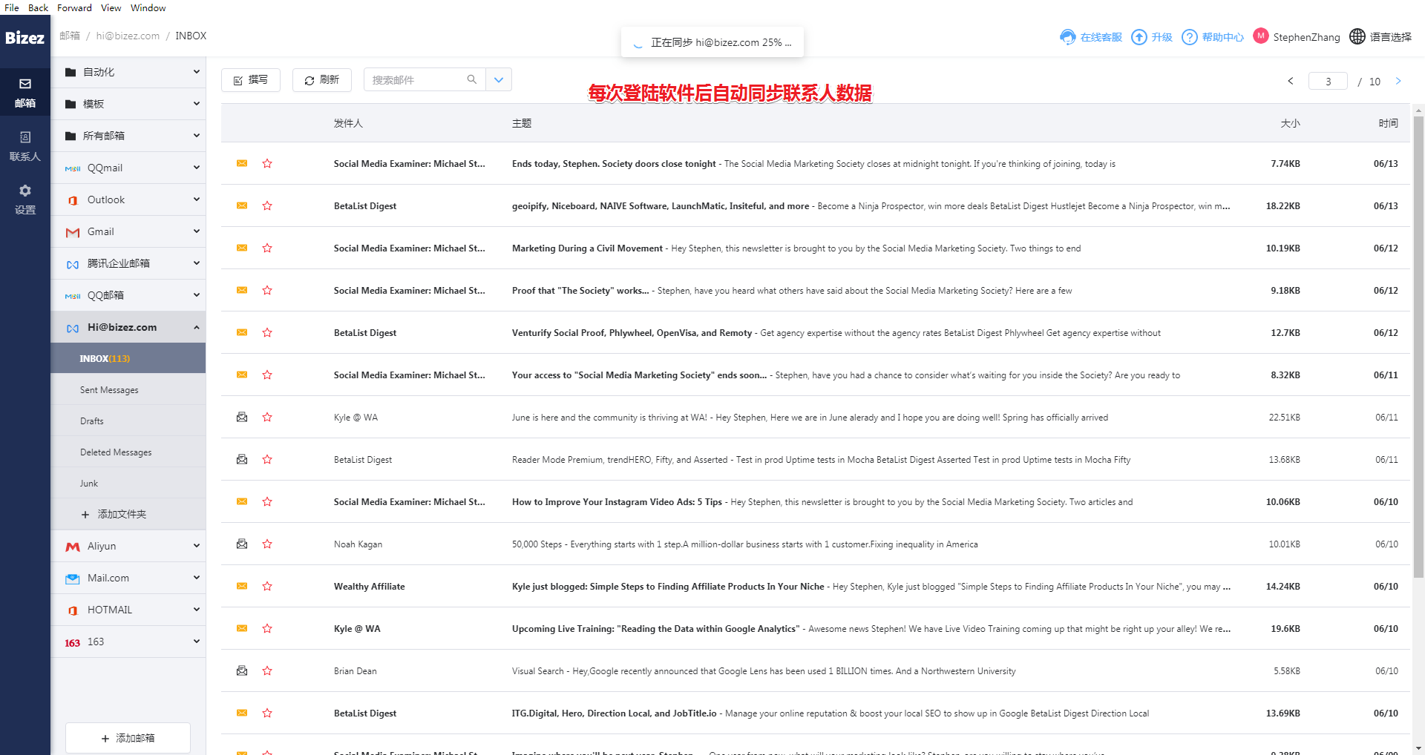Open the 邮箱 mailbox sidebar section
1425x755 pixels.
coord(25,93)
